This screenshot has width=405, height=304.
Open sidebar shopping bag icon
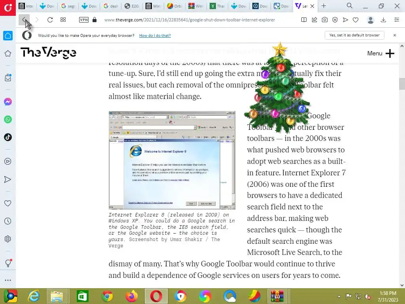point(8,78)
